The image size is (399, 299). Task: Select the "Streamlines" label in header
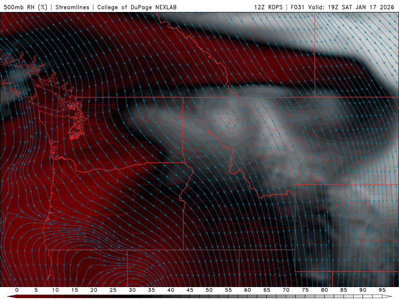72,7
